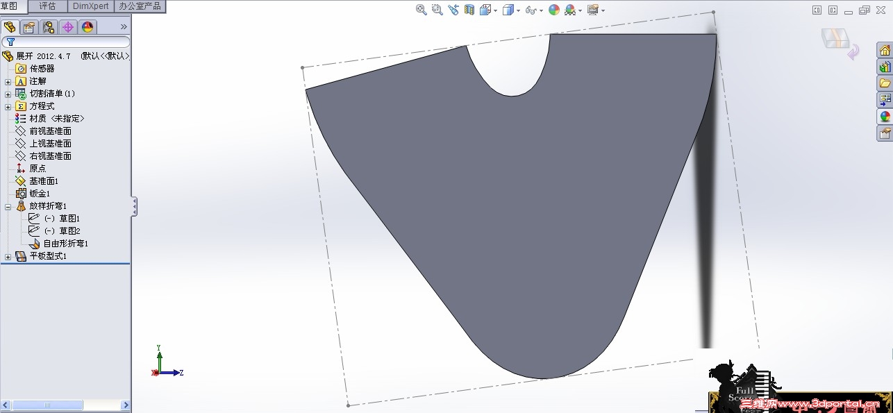Image resolution: width=893 pixels, height=413 pixels.
Task: Click tile-left document window button
Action: 817,10
